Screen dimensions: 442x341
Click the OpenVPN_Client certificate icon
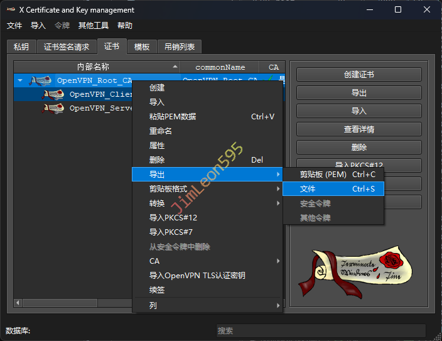point(53,95)
